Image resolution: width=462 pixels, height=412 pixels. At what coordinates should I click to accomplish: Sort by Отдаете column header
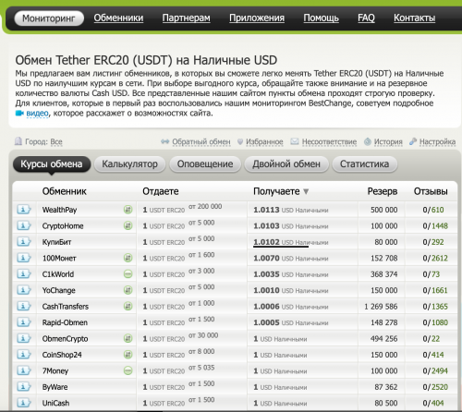pos(161,191)
